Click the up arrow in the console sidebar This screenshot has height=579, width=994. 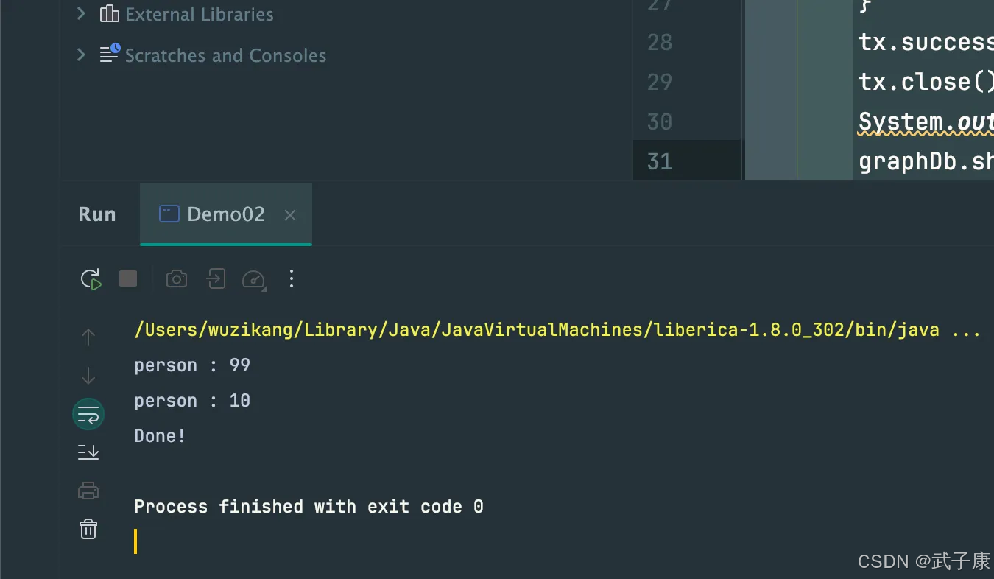(88, 337)
